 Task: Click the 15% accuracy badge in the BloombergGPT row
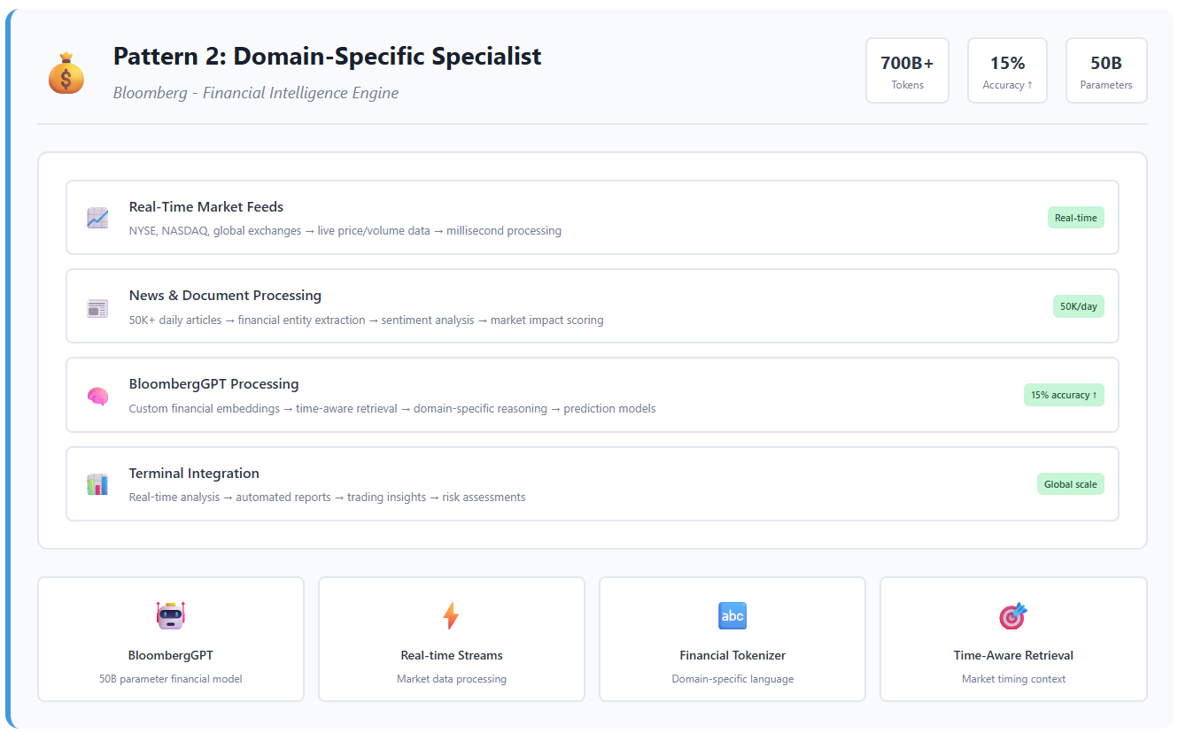click(x=1064, y=395)
